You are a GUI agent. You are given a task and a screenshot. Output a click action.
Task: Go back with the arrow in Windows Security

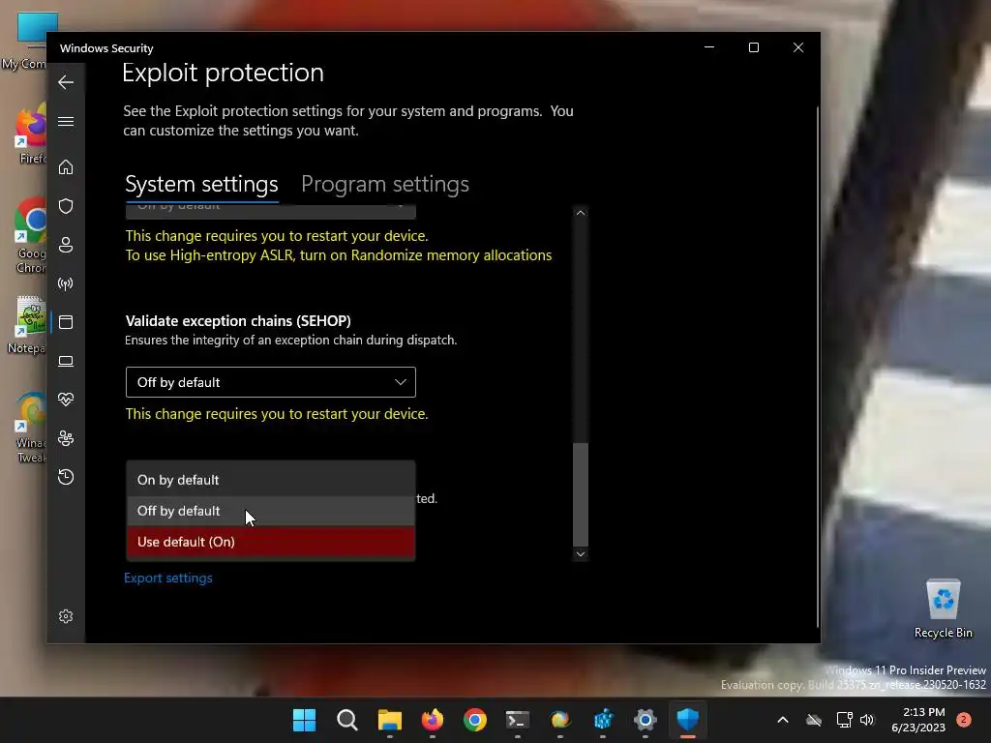pyautogui.click(x=66, y=82)
